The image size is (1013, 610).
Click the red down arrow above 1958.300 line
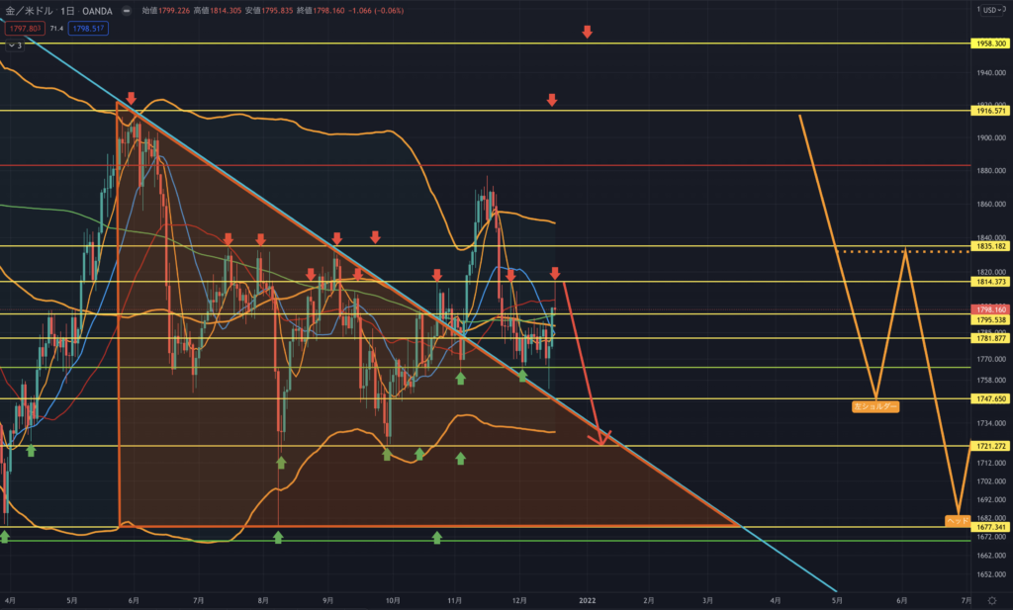click(x=587, y=33)
